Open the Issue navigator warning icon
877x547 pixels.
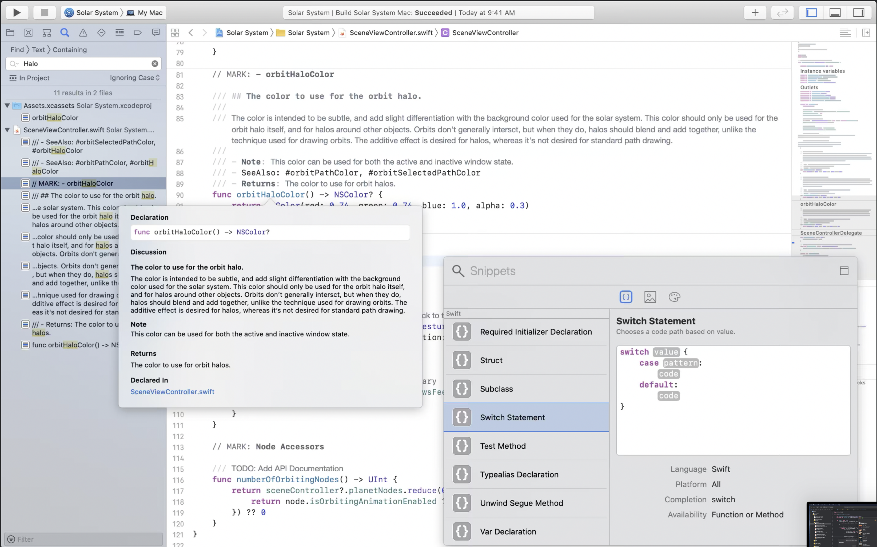click(83, 33)
